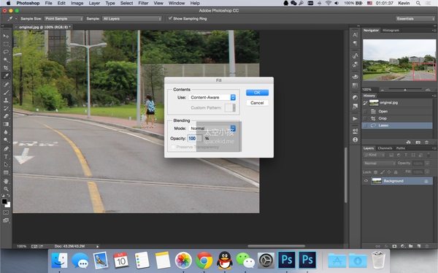
Task: Pick the Hand tool
Action: (6, 181)
